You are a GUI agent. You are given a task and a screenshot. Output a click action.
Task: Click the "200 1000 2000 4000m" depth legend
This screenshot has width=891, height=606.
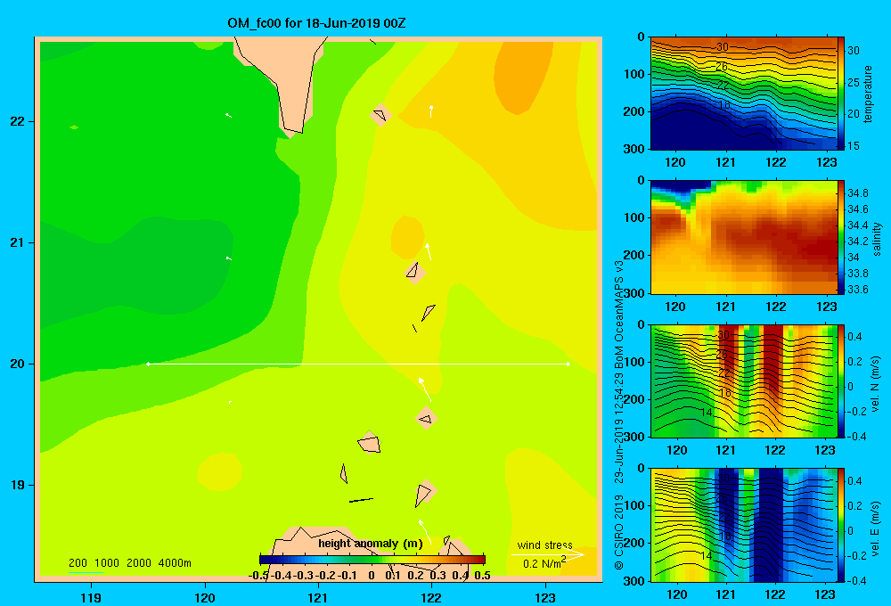[129, 563]
